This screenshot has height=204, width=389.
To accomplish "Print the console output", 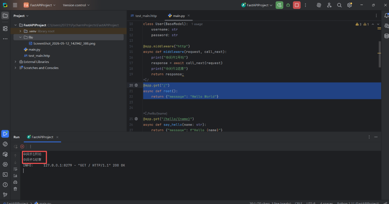I will [x=15, y=182].
